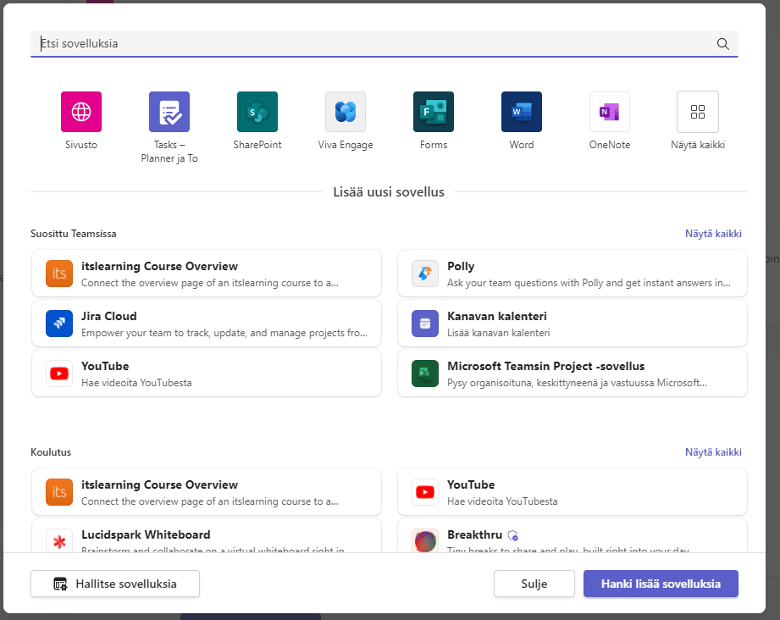Click Hanki lisää sovelluksia button

coord(661,584)
